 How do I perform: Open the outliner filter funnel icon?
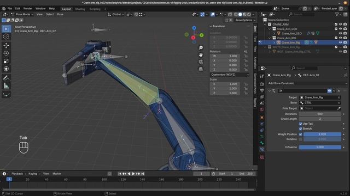point(337,15)
